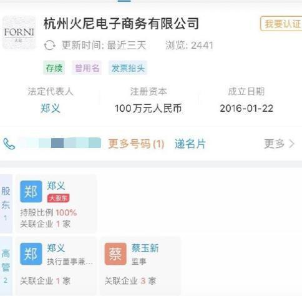
Task: Open supervisor 蔡玉新 name link
Action: tap(145, 248)
